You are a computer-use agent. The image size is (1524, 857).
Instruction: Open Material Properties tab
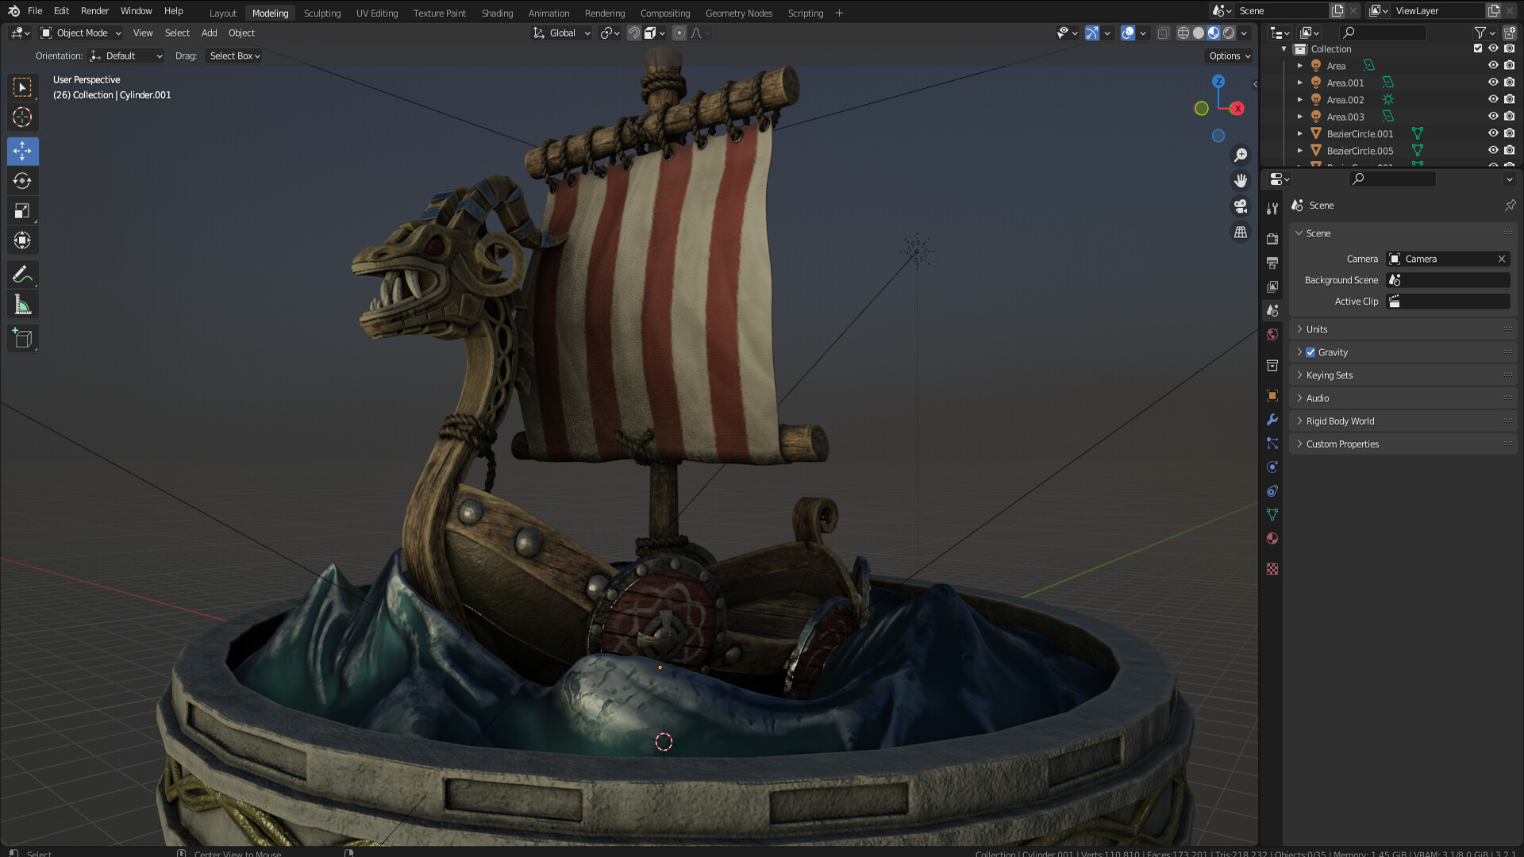point(1272,538)
